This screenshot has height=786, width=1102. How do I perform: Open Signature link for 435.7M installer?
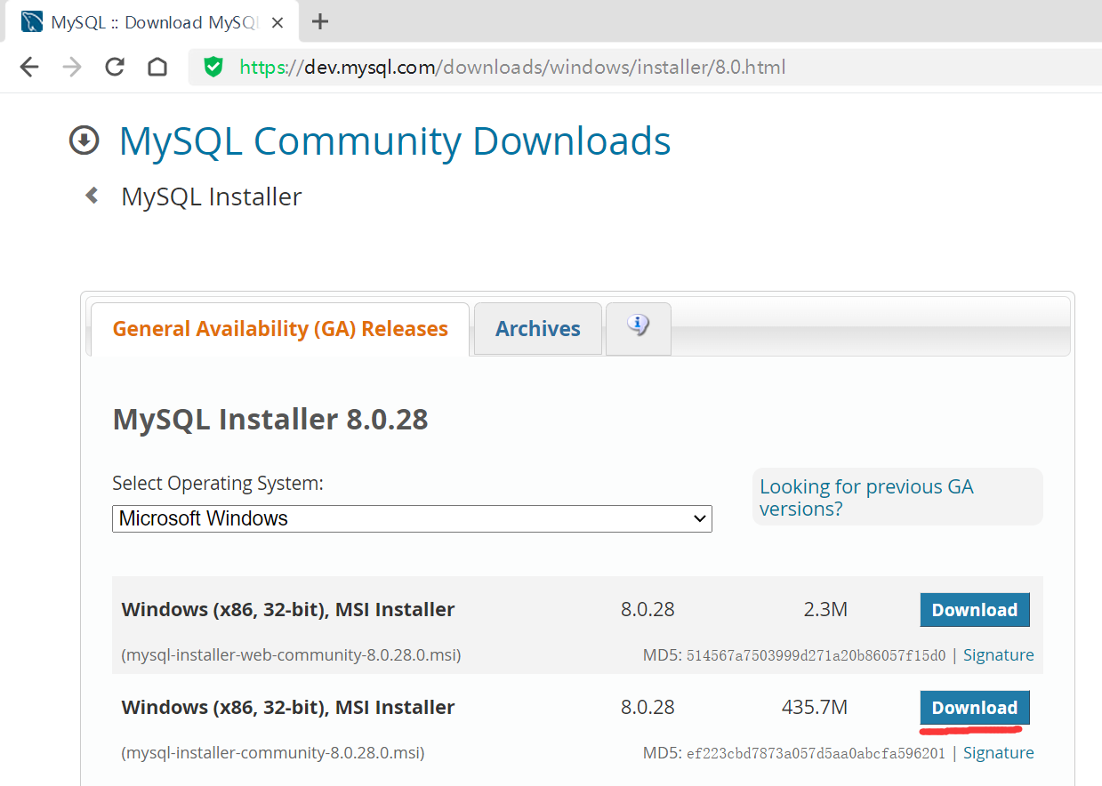[x=998, y=753]
